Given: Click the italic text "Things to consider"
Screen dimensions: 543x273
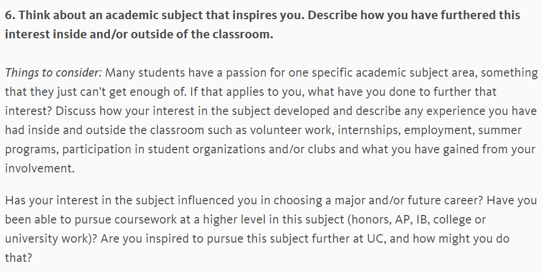Looking at the screenshot, I should [x=52, y=73].
